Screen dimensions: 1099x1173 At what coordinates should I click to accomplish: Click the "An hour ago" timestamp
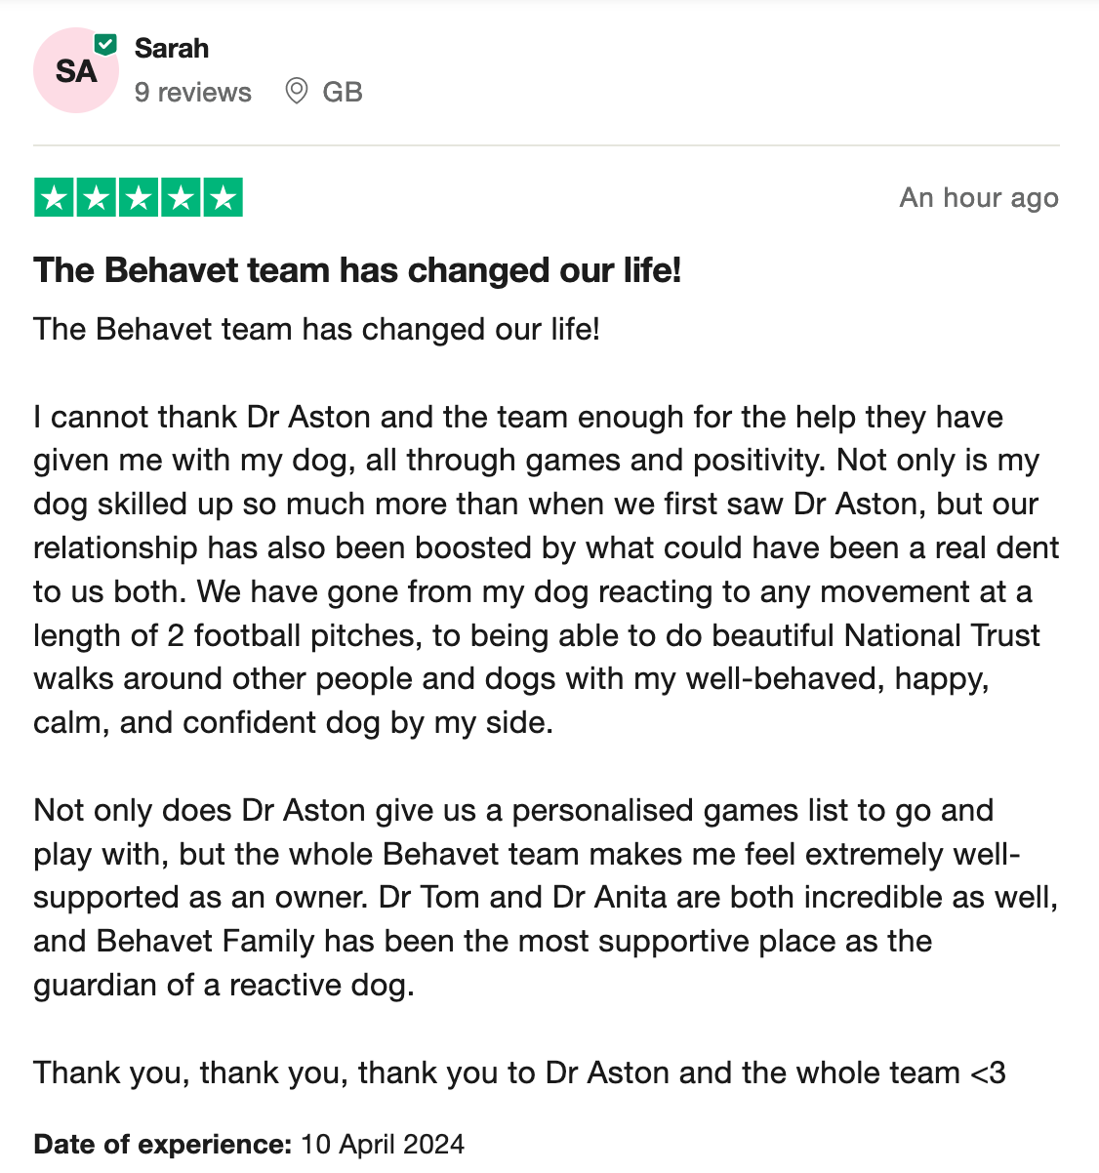tap(979, 198)
